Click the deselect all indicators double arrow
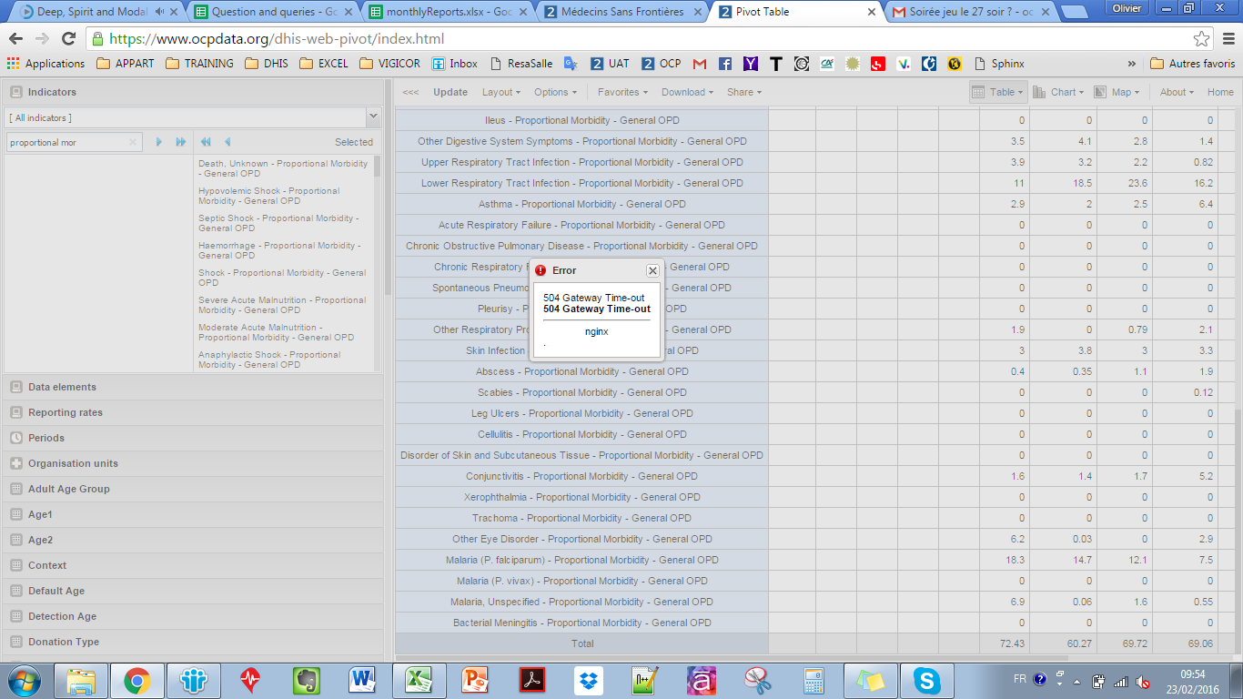Viewport: 1243px width, 699px height. 206,142
